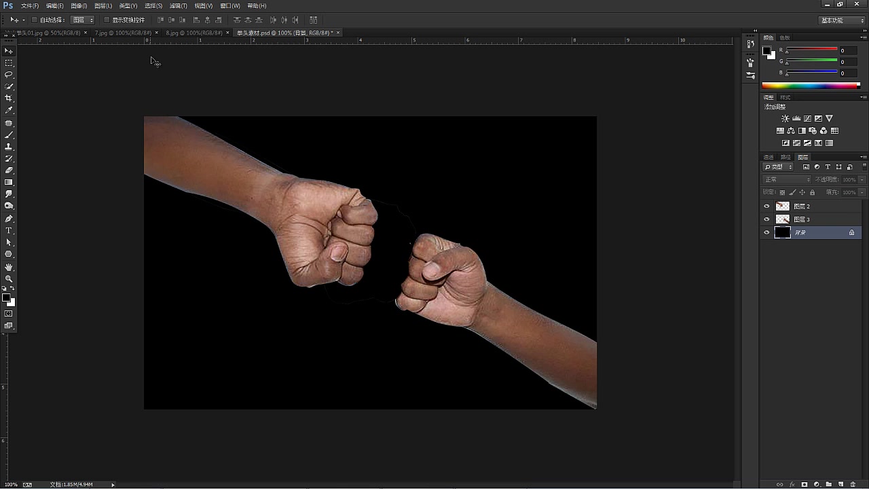This screenshot has height=489, width=869.
Task: Open the 图像(I) menu
Action: (x=79, y=5)
